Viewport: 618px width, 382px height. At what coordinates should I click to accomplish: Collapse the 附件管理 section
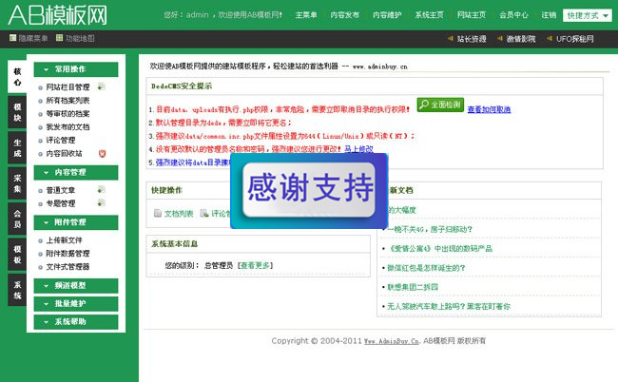point(76,222)
